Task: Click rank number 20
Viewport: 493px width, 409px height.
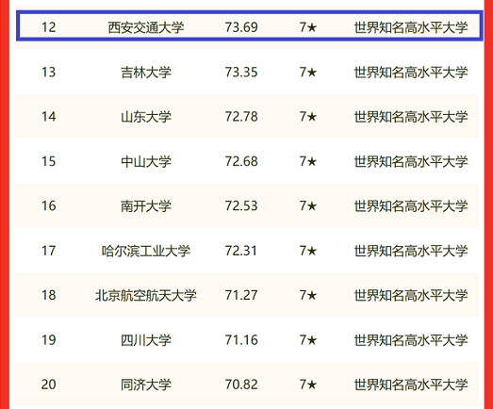Action: (49, 384)
